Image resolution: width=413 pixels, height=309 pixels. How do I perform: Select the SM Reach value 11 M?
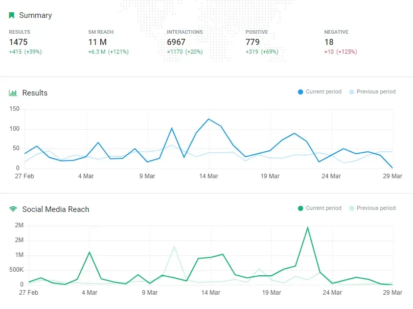click(97, 42)
